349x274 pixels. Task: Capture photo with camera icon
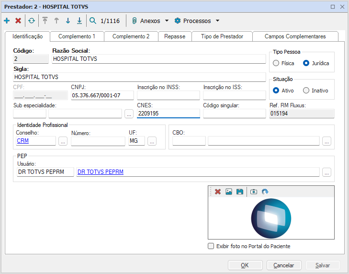(x=254, y=192)
